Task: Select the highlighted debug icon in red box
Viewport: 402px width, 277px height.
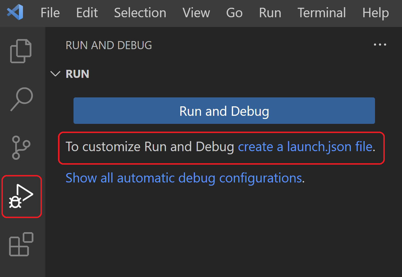Action: click(21, 197)
